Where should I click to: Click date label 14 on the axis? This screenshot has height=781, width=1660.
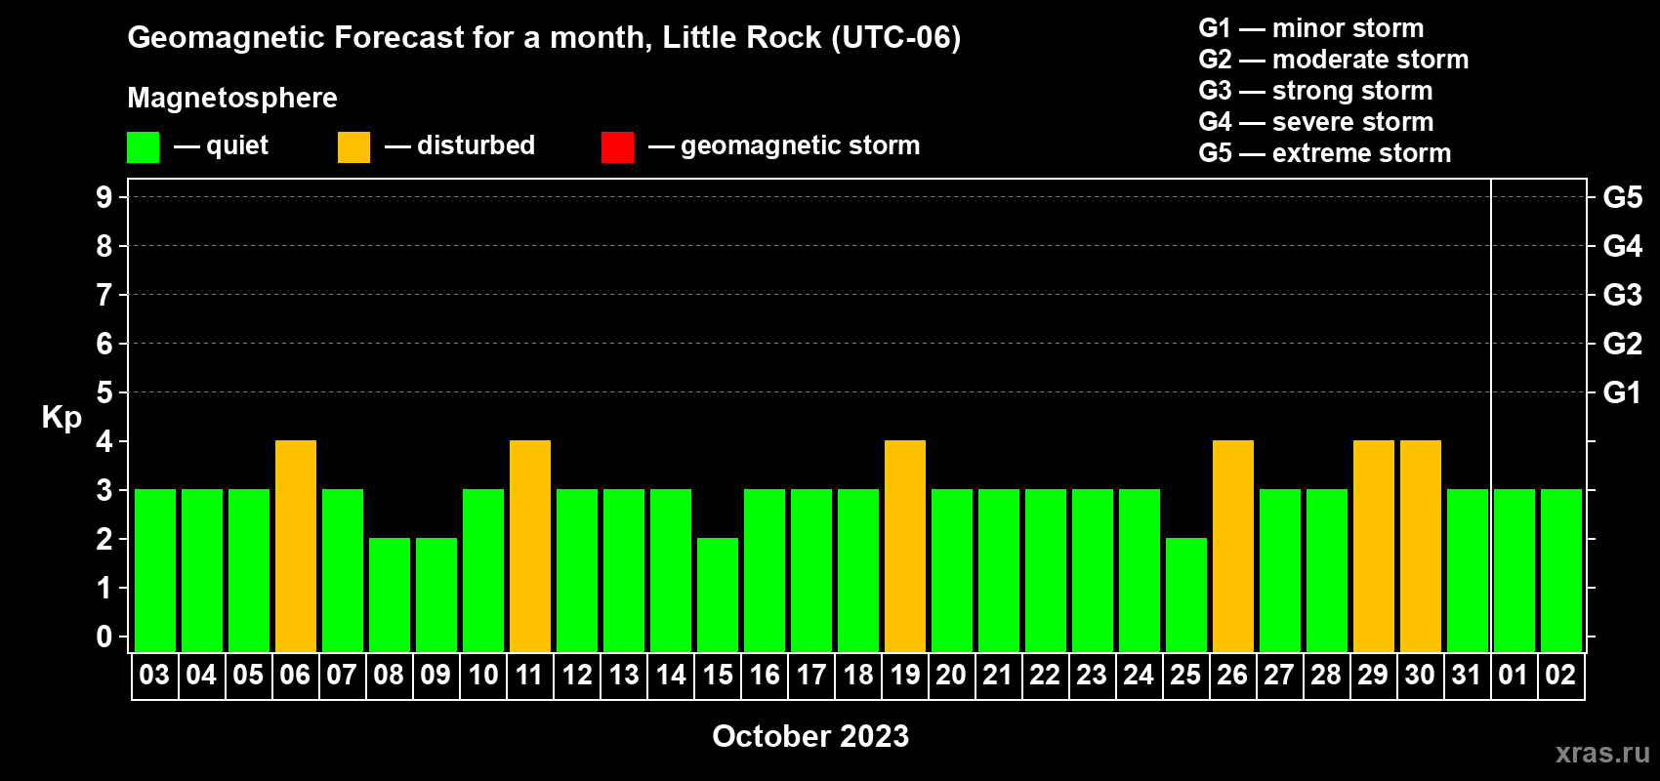tap(670, 675)
